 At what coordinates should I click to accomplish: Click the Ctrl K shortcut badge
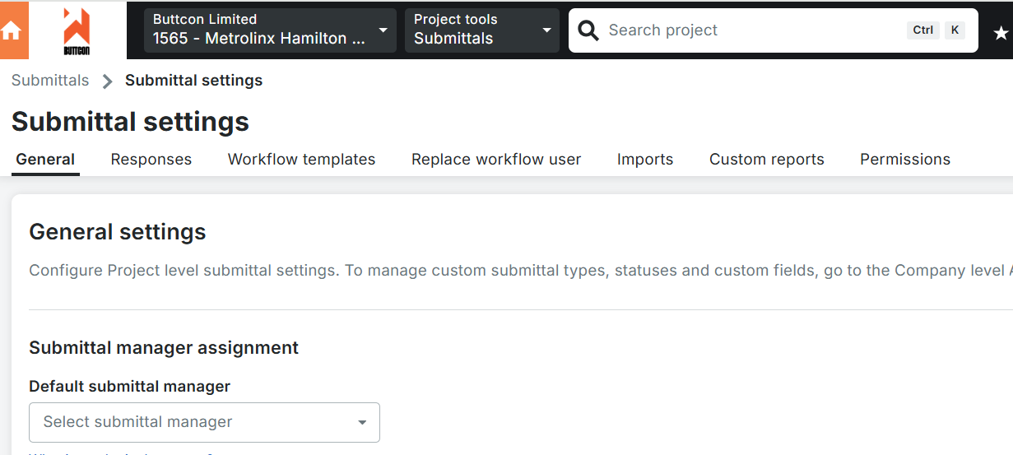(937, 30)
